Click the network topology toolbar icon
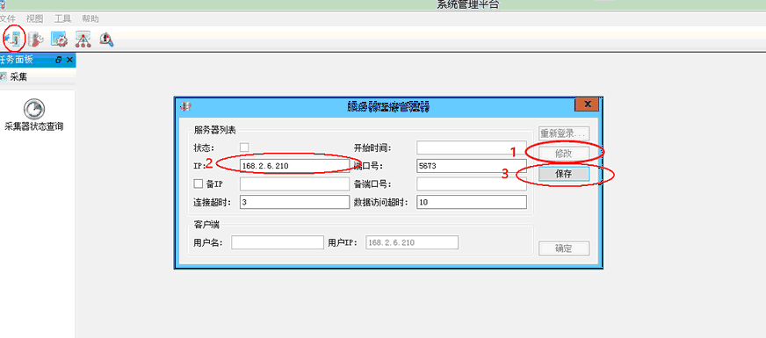 [83, 40]
